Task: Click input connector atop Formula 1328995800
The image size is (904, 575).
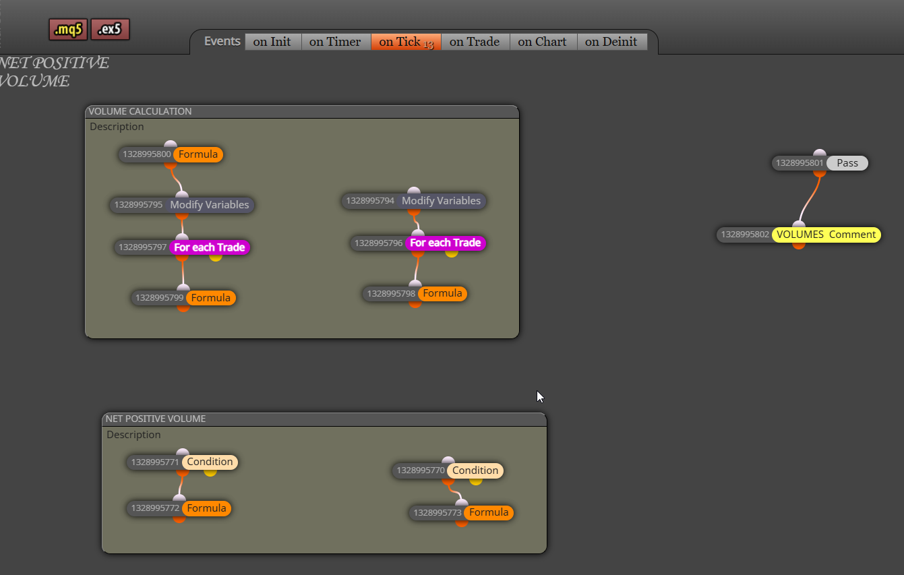Action: (171, 144)
